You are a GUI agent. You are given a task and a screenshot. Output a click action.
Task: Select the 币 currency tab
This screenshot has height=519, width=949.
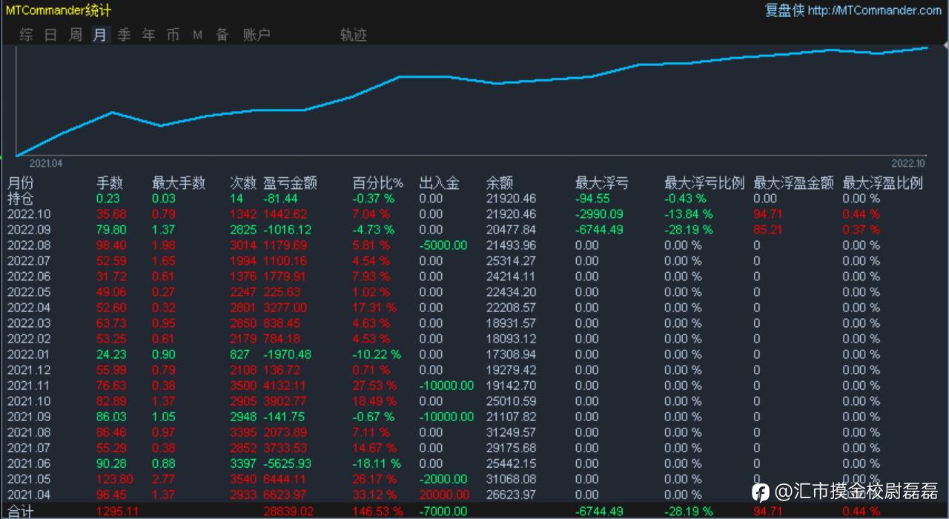(x=173, y=35)
